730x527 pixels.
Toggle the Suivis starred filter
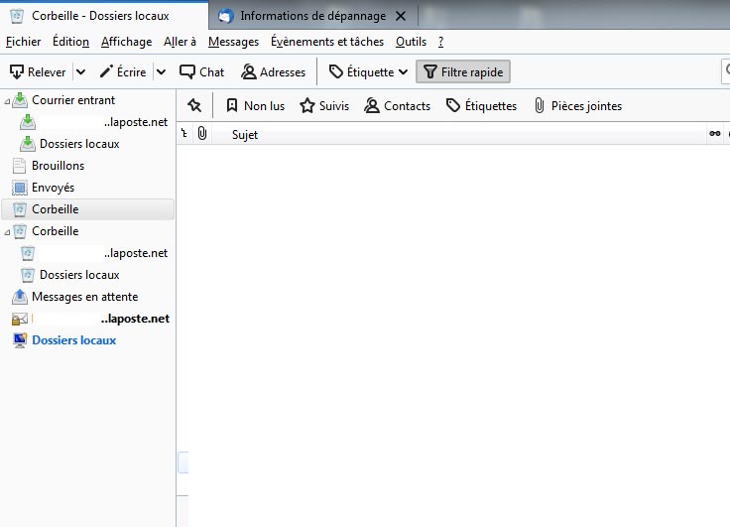324,106
